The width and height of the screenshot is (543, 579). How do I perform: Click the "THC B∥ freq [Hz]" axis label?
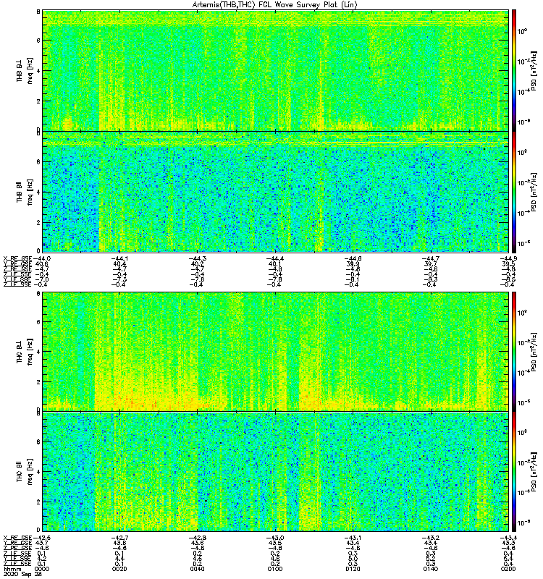tap(25, 472)
